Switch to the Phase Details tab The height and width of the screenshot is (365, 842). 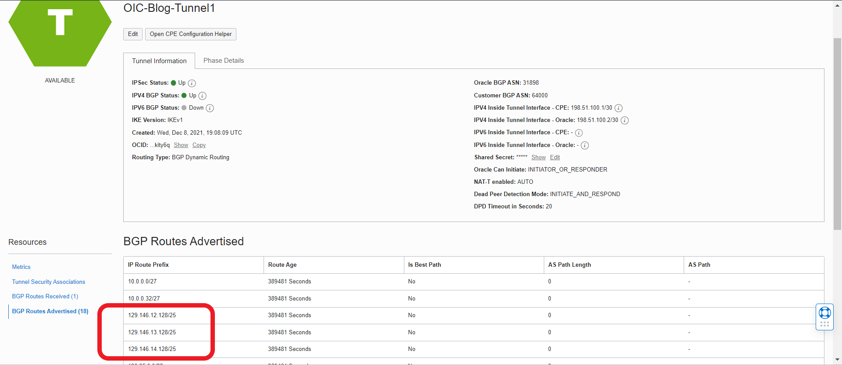coord(224,61)
